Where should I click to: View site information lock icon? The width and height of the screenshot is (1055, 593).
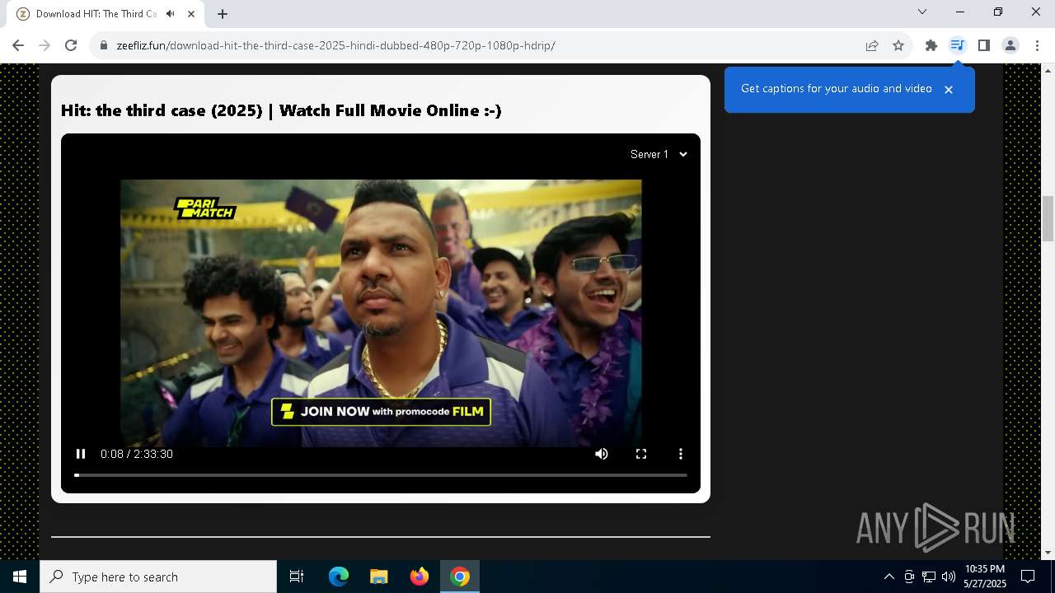pos(104,45)
